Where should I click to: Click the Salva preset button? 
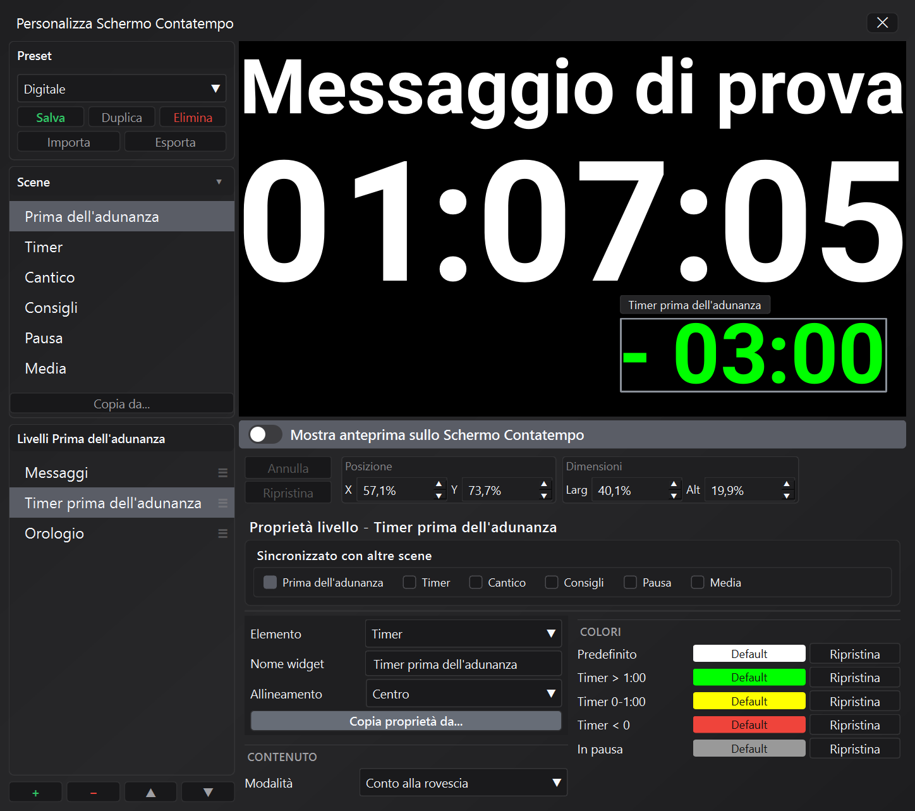51,117
